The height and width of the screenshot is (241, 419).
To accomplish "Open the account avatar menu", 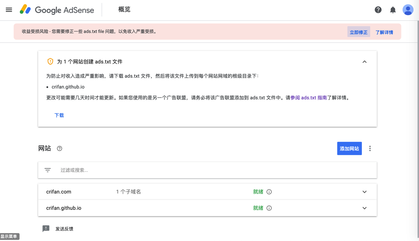I will [x=408, y=10].
